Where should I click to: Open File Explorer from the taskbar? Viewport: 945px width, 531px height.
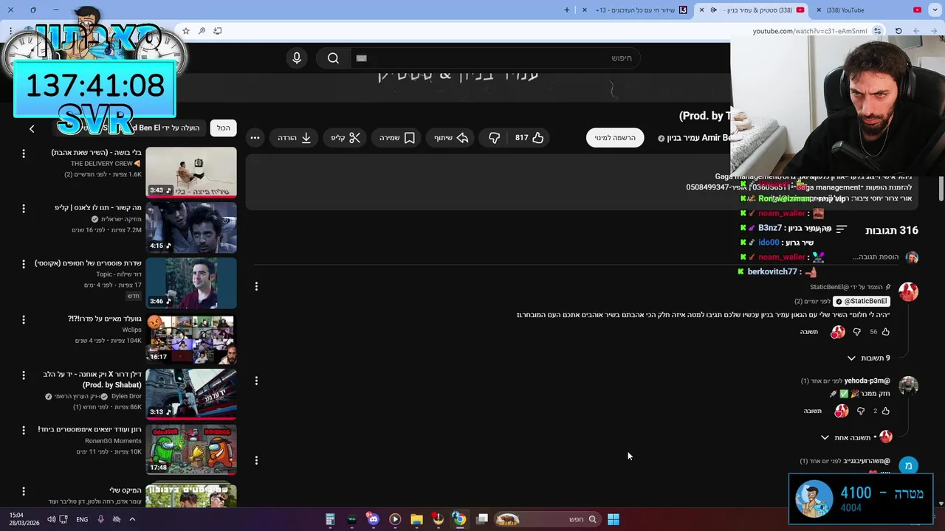coord(416,519)
